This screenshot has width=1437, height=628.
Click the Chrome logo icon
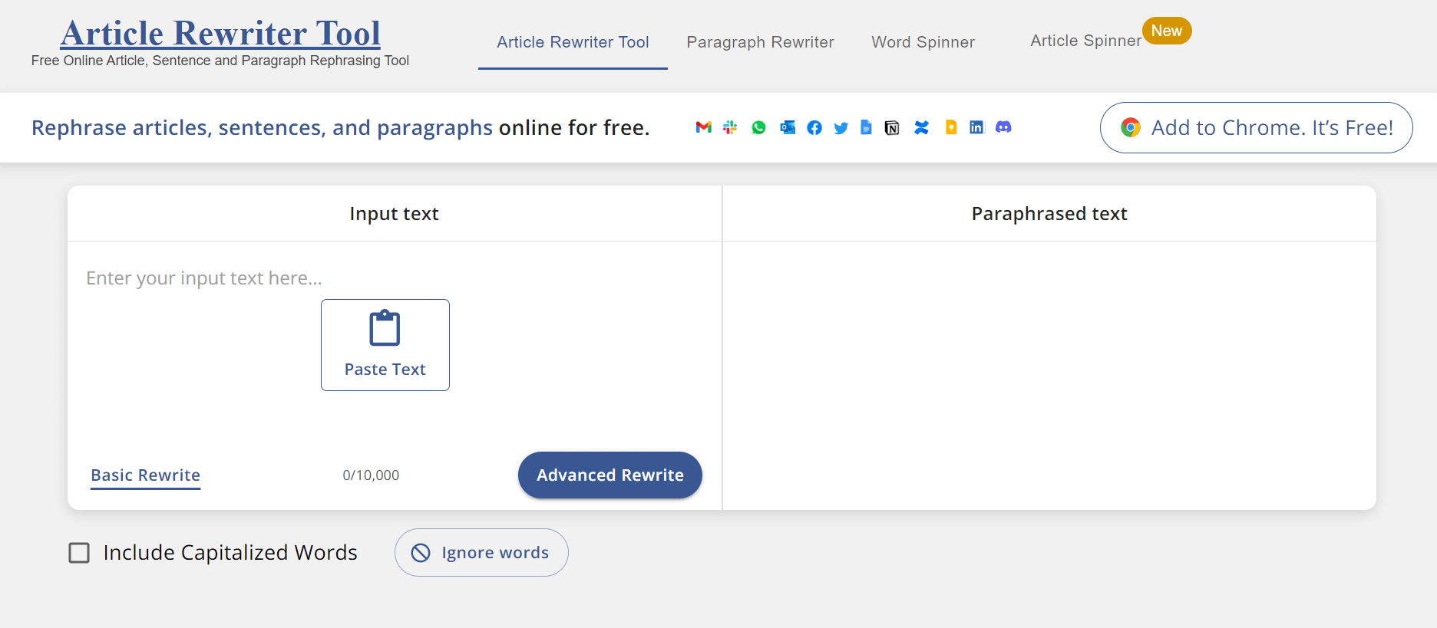(x=1130, y=127)
